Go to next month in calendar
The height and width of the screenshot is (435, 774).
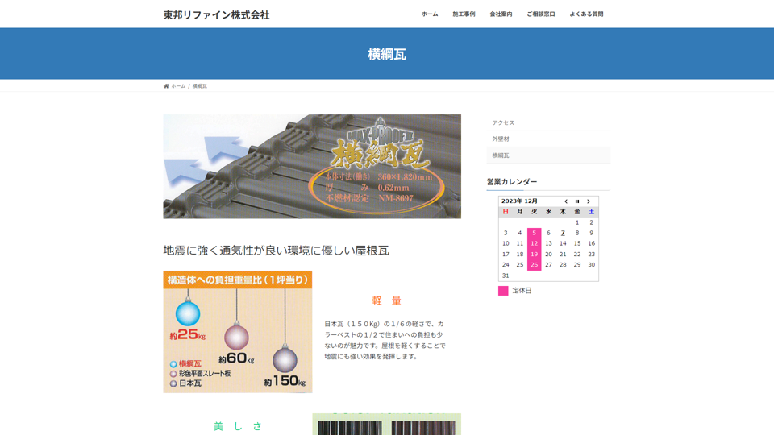pos(589,201)
